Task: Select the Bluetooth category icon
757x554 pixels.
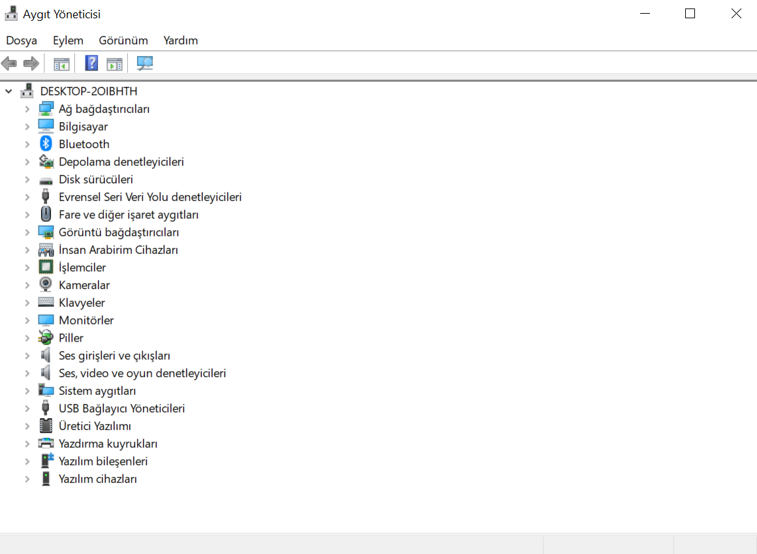Action: coord(45,144)
